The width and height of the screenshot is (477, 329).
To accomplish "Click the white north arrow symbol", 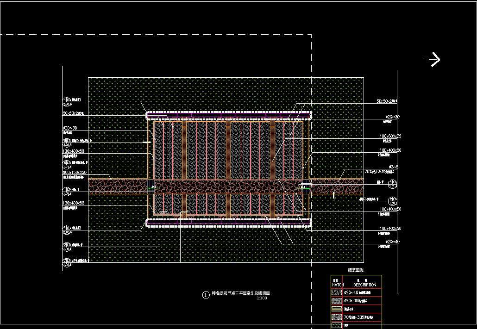I will 433,59.
